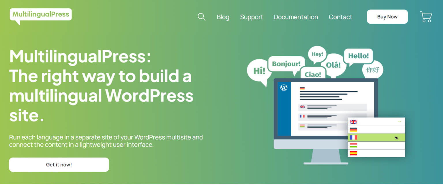Click the Buy Now button

click(387, 16)
